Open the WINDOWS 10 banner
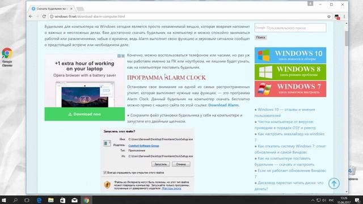Image resolution: width=363 pixels, height=204 pixels. (x=290, y=56)
